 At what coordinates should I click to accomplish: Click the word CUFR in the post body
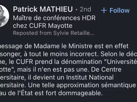click(24, 62)
